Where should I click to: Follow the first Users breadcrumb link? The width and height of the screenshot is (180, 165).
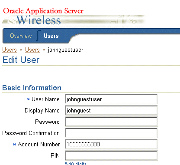click(10, 50)
